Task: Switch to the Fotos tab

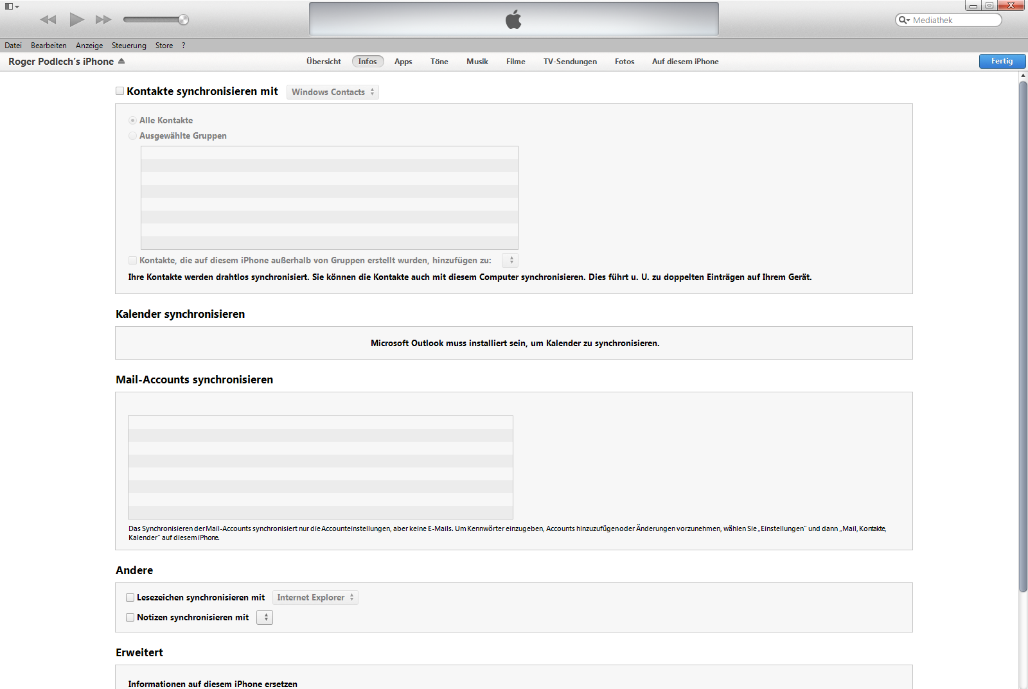Action: [625, 62]
